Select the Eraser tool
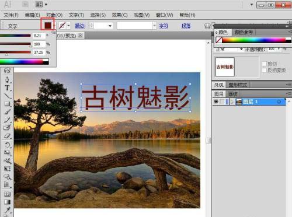This screenshot has width=292, height=217. tap(7, 136)
